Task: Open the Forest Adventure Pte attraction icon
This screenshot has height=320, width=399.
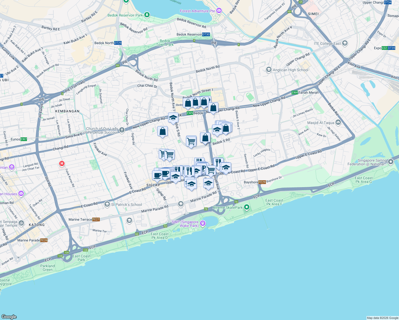Action: click(x=219, y=11)
